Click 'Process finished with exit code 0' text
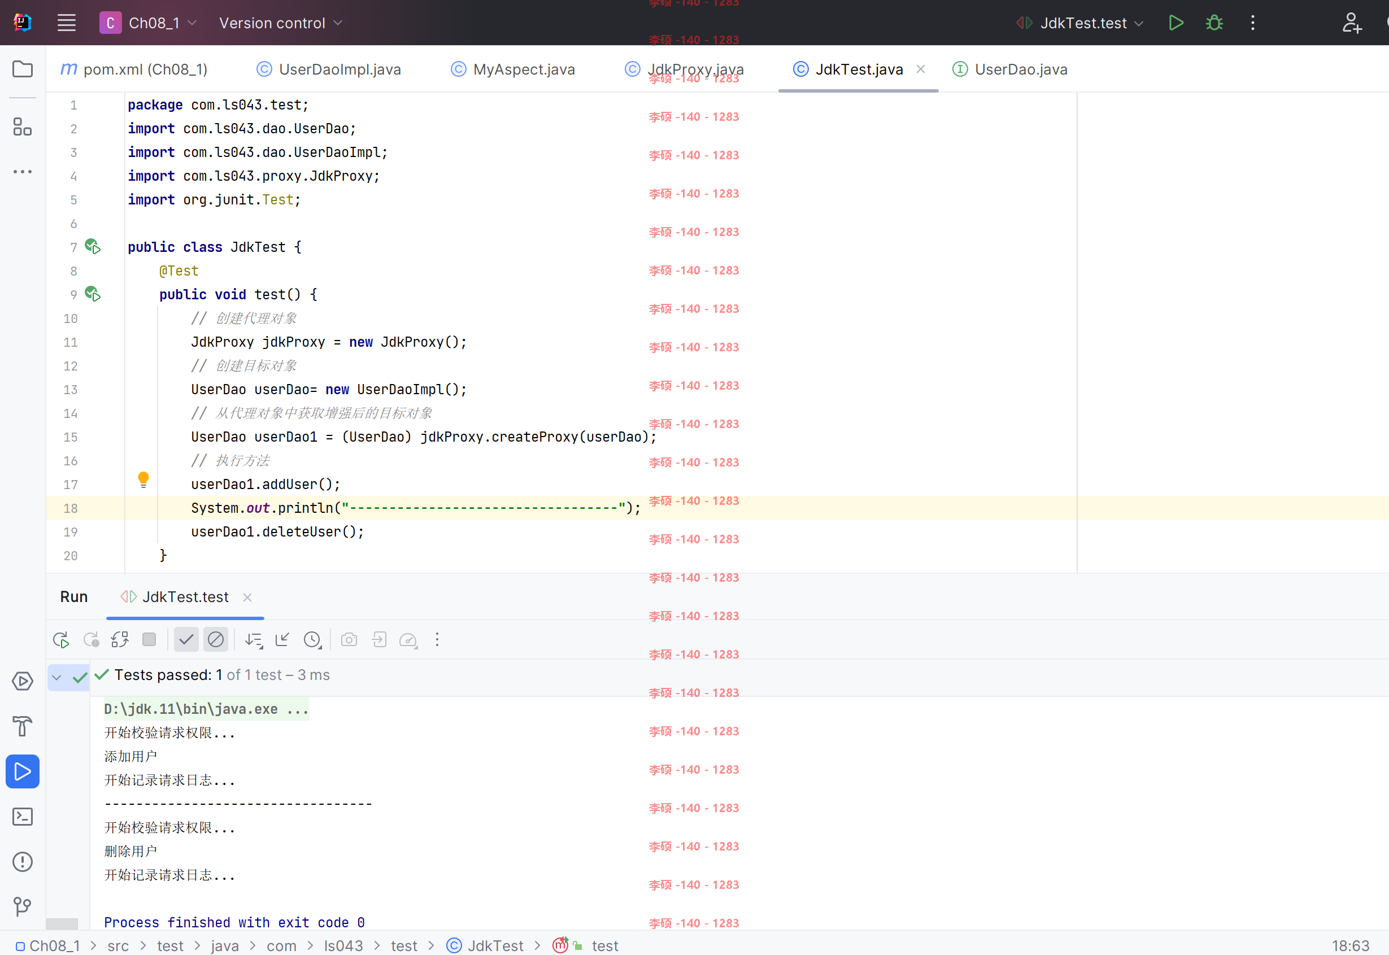1389x955 pixels. click(x=234, y=922)
